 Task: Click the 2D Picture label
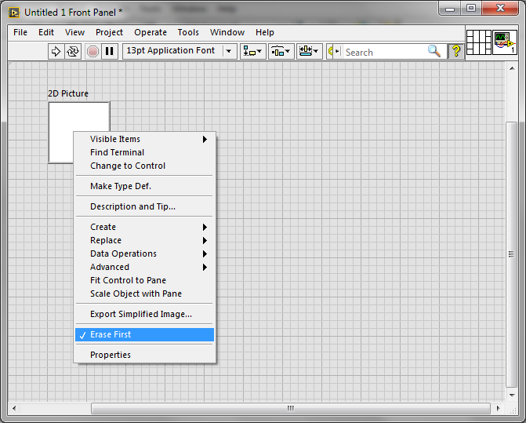coord(68,93)
